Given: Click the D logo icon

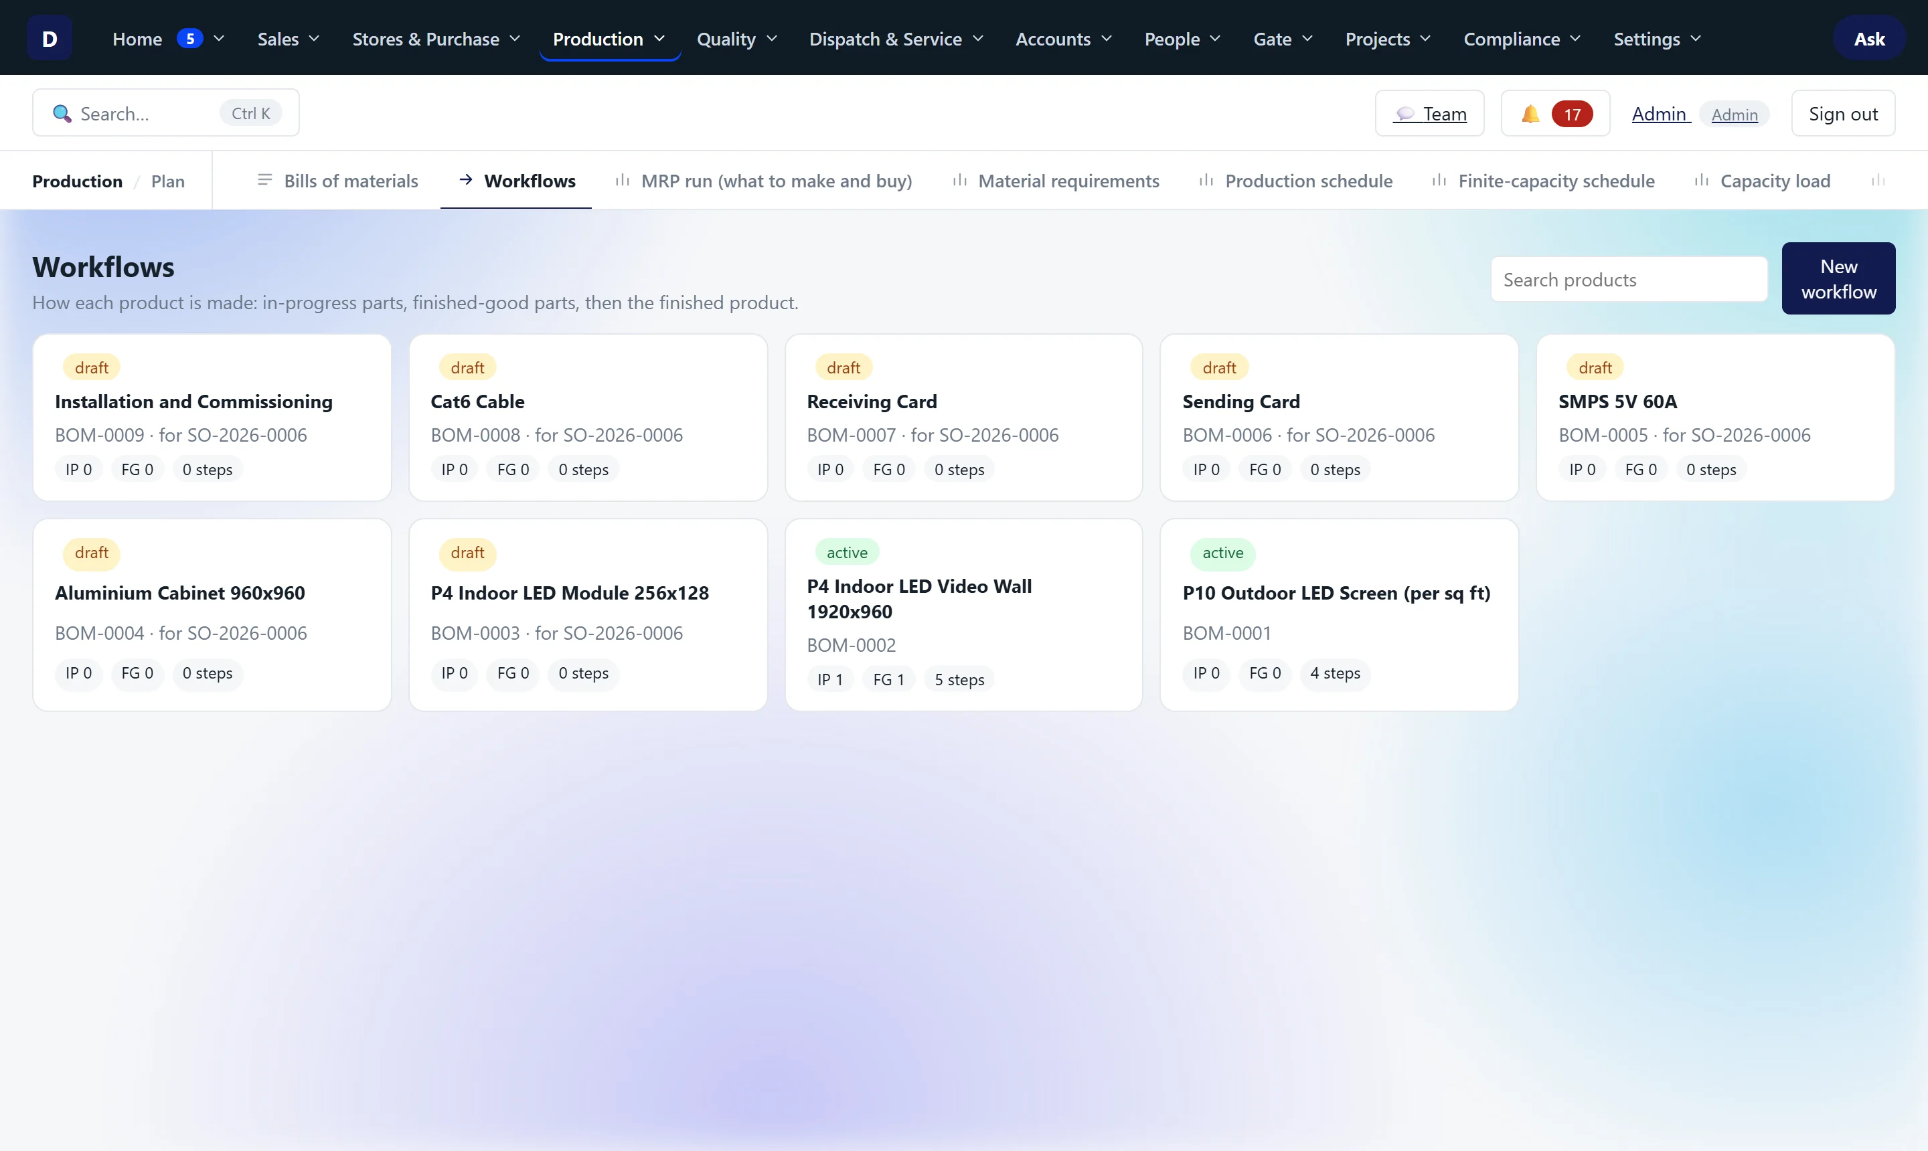Looking at the screenshot, I should coord(49,38).
